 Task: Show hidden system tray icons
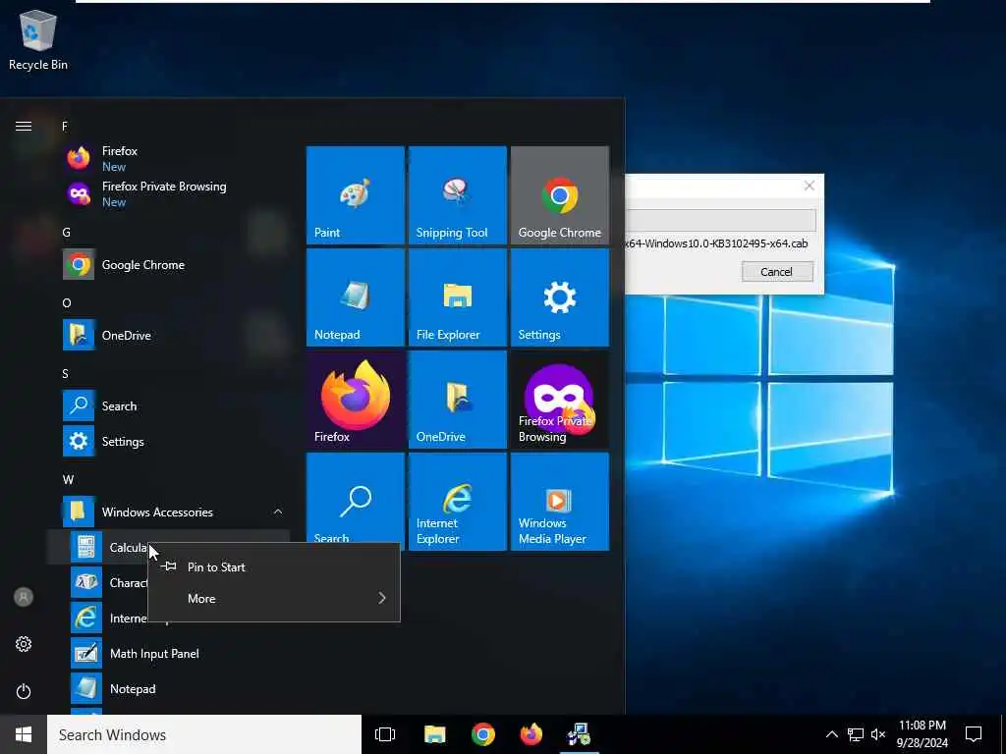831,734
